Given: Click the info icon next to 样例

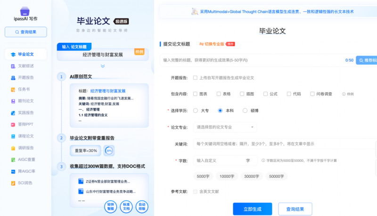Looking at the screenshot, I should (x=344, y=94).
